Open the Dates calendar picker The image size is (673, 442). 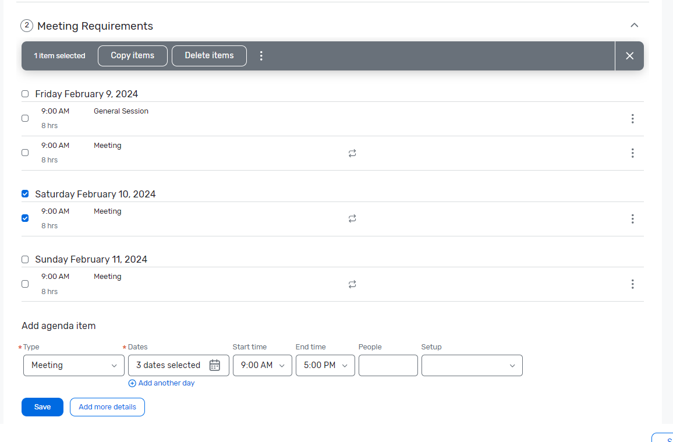[x=215, y=365]
